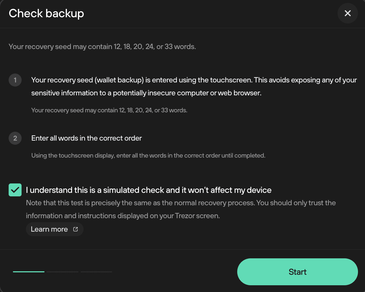
Task: Click the step 1 touchscreen entry heading
Action: point(194,86)
